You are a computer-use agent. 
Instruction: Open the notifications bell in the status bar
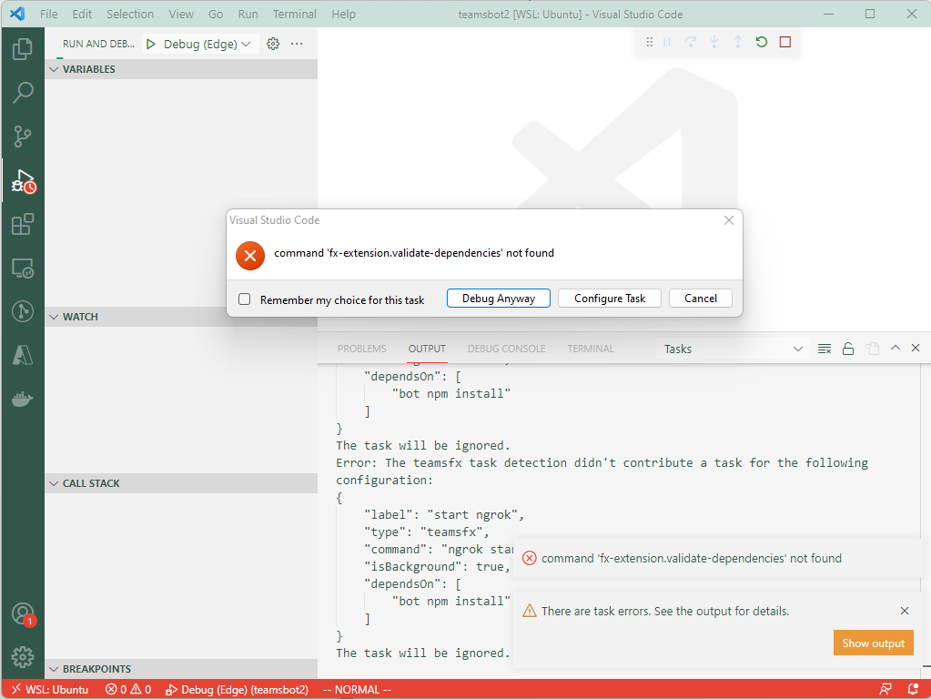coord(915,689)
